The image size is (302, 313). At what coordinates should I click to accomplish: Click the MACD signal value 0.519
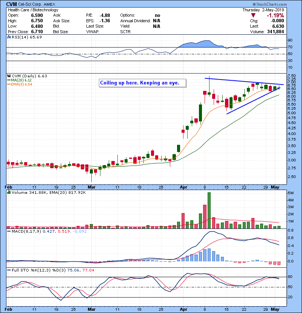(64, 232)
